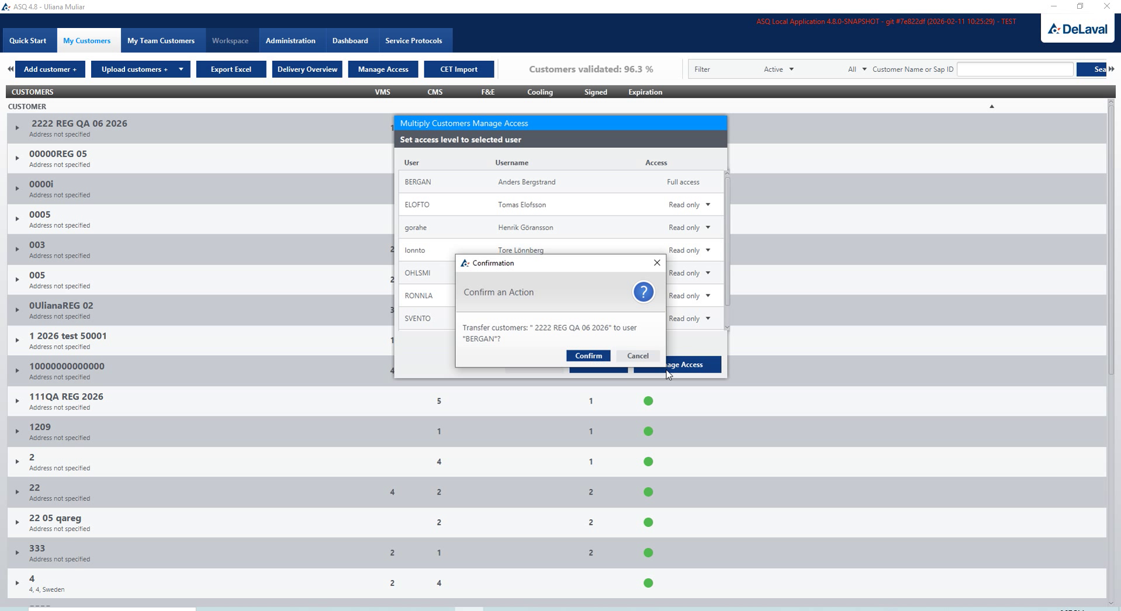The height and width of the screenshot is (611, 1121).
Task: Click the sort arrow in CUSTOMER header
Action: point(991,106)
